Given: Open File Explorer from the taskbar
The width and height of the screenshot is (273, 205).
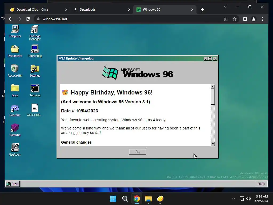Looking at the screenshot, I should 148,199.
